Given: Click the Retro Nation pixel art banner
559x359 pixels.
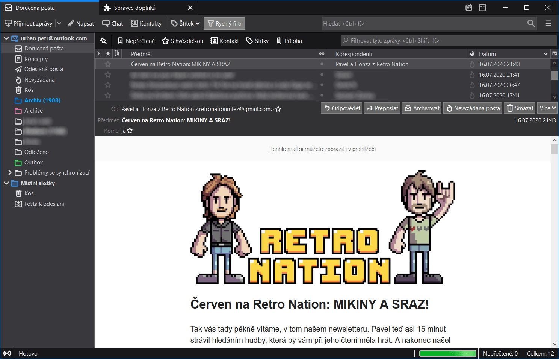Looking at the screenshot, I should [323, 228].
